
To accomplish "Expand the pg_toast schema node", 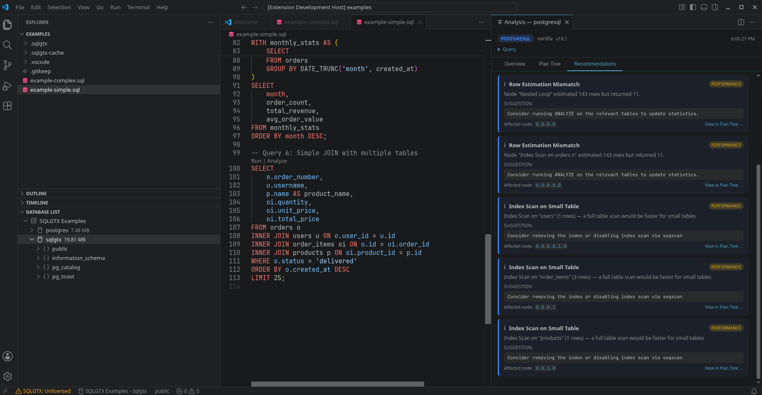I will tap(38, 276).
